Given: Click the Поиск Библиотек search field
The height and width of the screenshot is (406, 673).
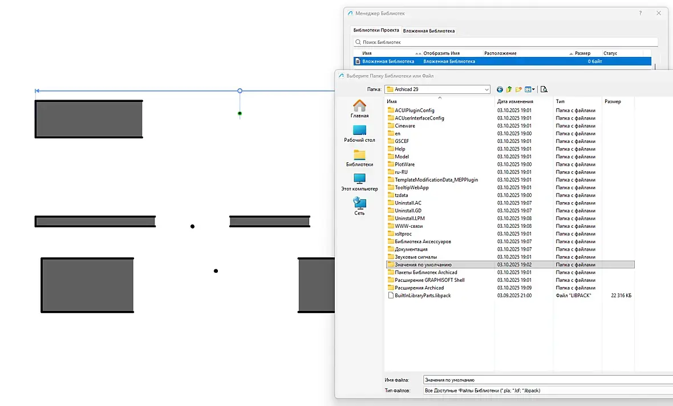Looking at the screenshot, I should point(505,42).
